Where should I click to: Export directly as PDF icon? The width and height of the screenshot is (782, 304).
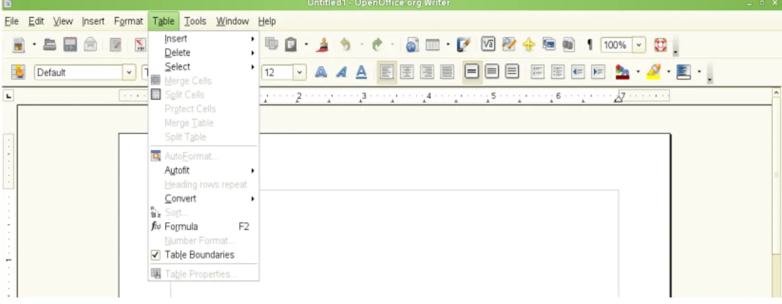tap(141, 45)
